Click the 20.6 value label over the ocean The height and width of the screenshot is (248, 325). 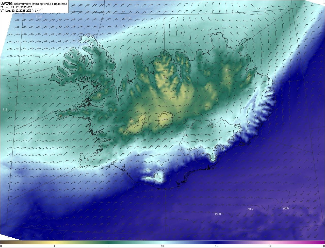(286, 208)
